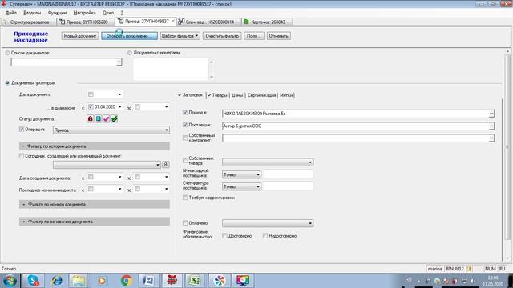Toggle the Операция checkbox
This screenshot has height=288, width=513.
[22, 130]
